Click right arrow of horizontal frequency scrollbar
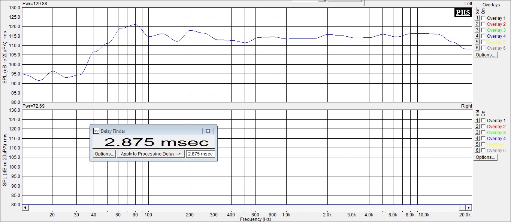This screenshot has height=222, width=511. tap(468, 207)
